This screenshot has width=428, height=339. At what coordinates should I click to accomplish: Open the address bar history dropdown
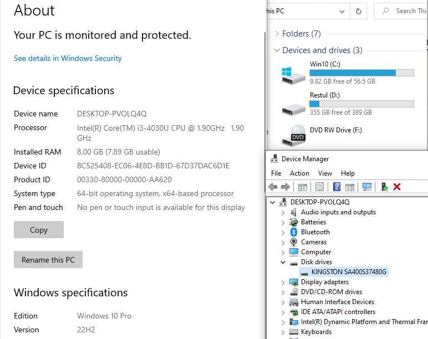coord(341,11)
